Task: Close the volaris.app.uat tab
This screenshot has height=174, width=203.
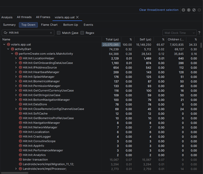Action: 77,17
